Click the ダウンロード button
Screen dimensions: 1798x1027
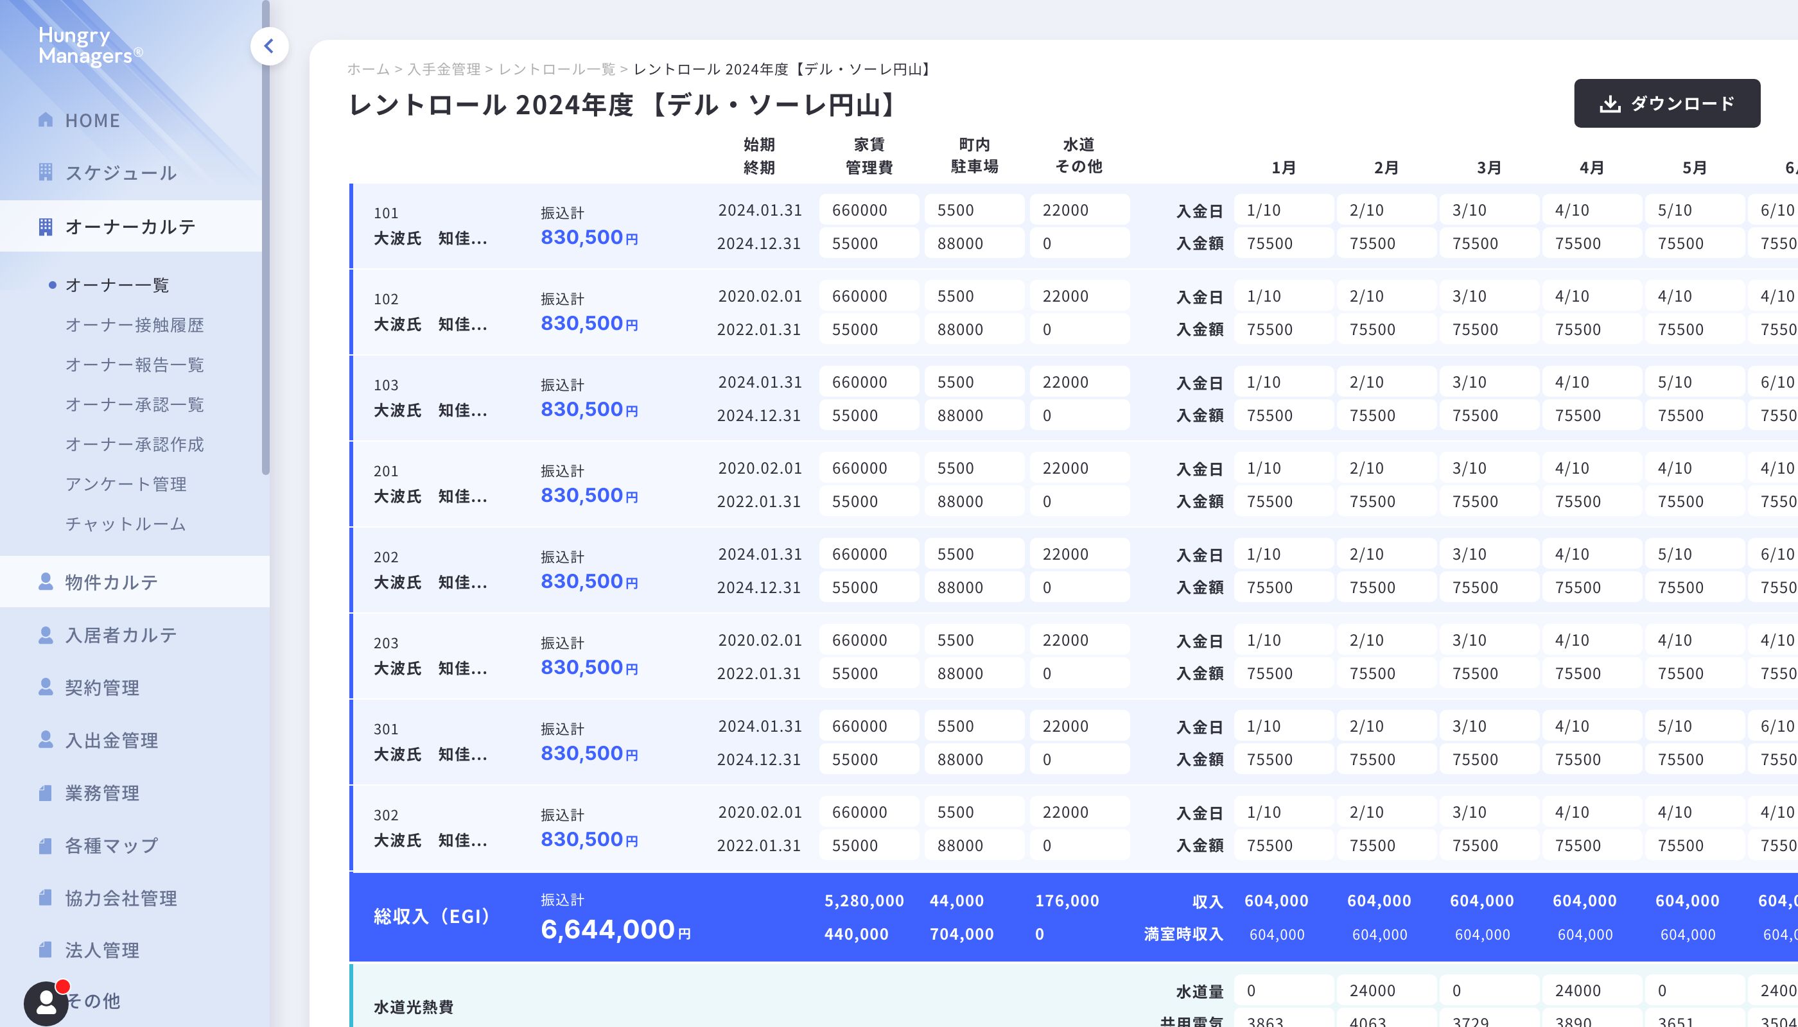pyautogui.click(x=1666, y=104)
